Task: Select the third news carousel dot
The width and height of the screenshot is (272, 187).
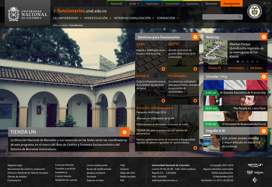Action: coord(248,62)
